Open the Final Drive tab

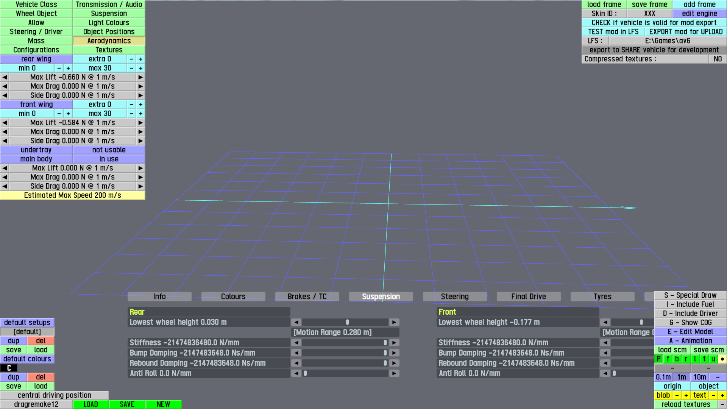point(528,297)
